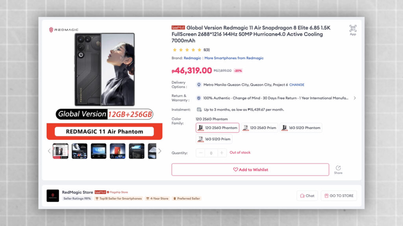This screenshot has width=403, height=226.
Task: Open the App QR code icon
Action: tap(353, 28)
